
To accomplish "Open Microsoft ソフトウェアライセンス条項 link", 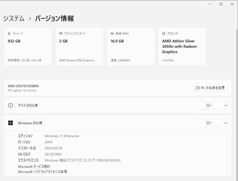I will click(x=42, y=172).
